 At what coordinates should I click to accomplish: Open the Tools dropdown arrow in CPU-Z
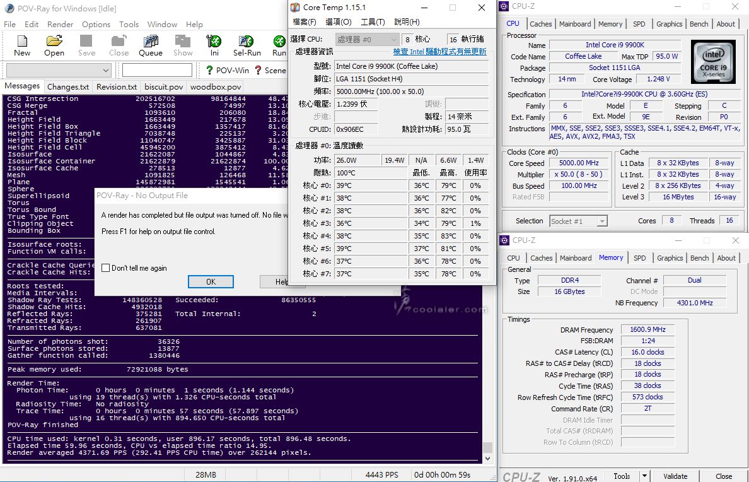[644, 476]
